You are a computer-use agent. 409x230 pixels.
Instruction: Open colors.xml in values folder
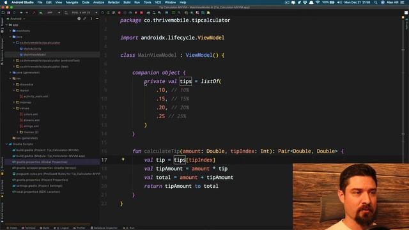tap(31, 114)
